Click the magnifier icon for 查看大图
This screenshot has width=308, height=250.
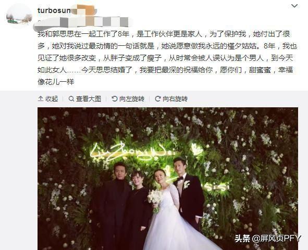pyautogui.click(x=71, y=99)
